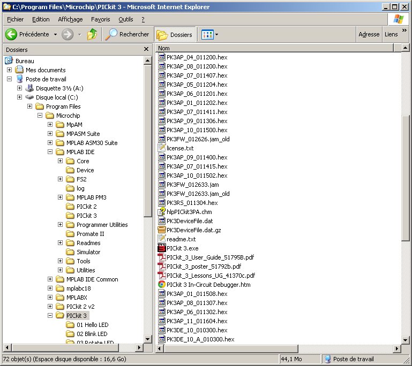
Task: Select the PICkit_3_poster_51792b.pdf icon
Action: [x=162, y=266]
